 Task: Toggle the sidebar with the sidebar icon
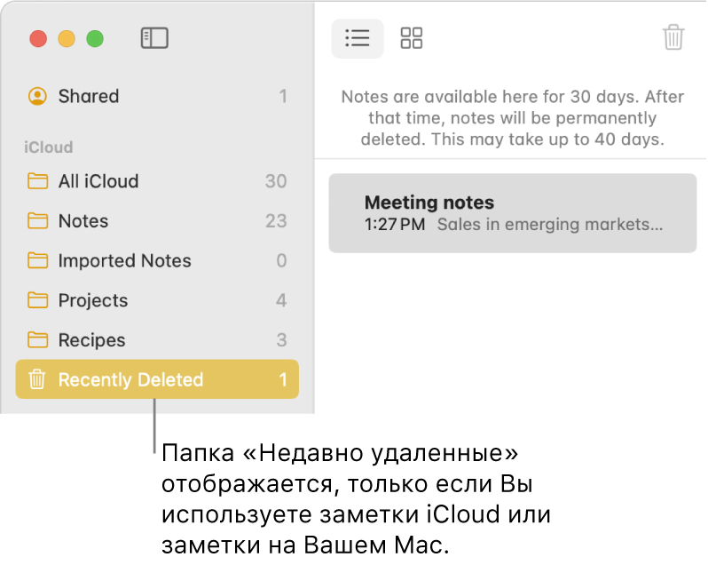[154, 38]
